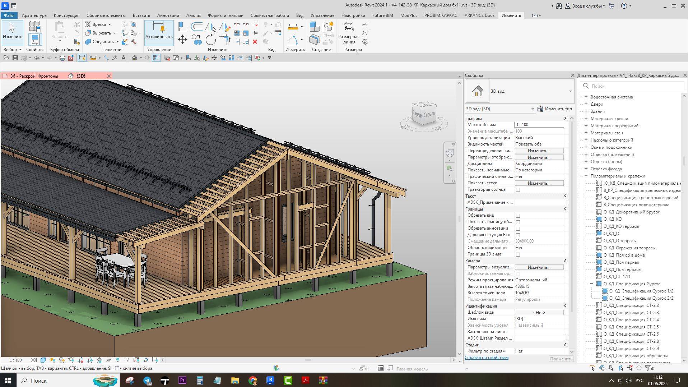The width and height of the screenshot is (688, 387).
Task: Click the red Delete X icon in ribbon
Action: 255,42
